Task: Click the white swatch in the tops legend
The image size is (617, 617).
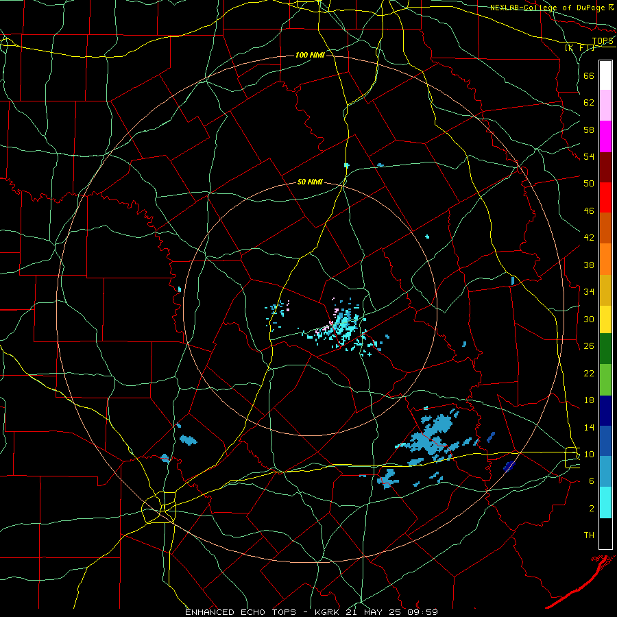Action: coord(605,75)
